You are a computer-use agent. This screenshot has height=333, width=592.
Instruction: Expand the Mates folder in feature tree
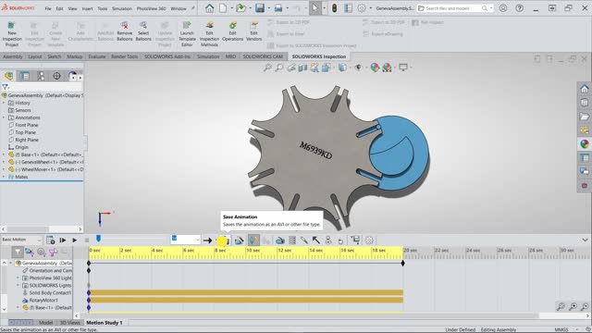tap(4, 177)
